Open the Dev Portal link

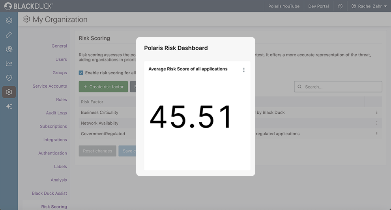pos(318,6)
